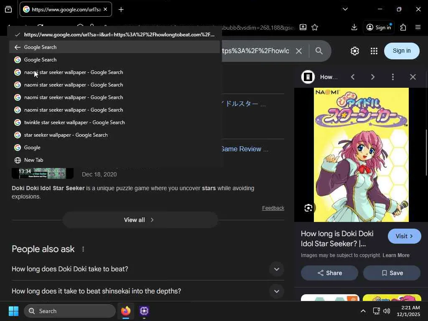Share the image with Share button
Image resolution: width=428 pixels, height=321 pixels.
(329, 273)
